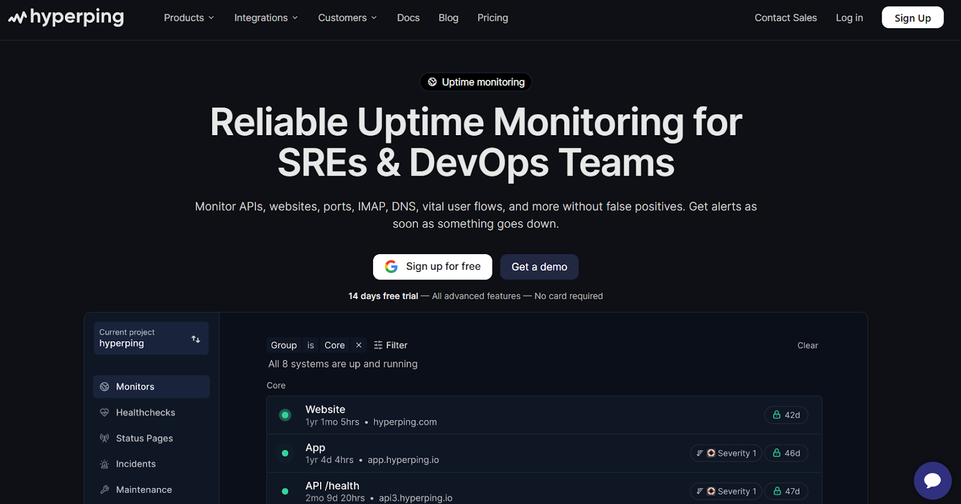
Task: Open the chat support bubble
Action: (932, 481)
